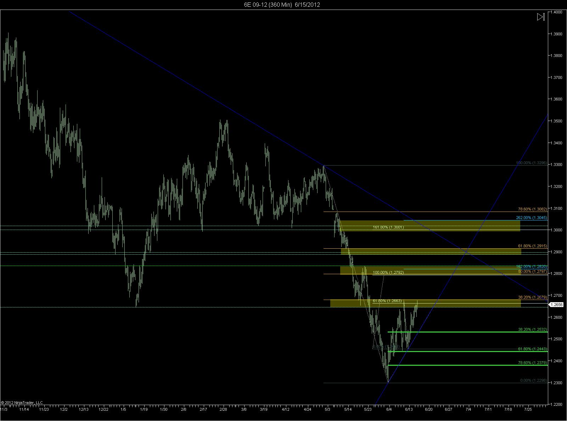Click the scroll-to-latest-bar arrow icon
567x421 pixels.
[x=541, y=17]
